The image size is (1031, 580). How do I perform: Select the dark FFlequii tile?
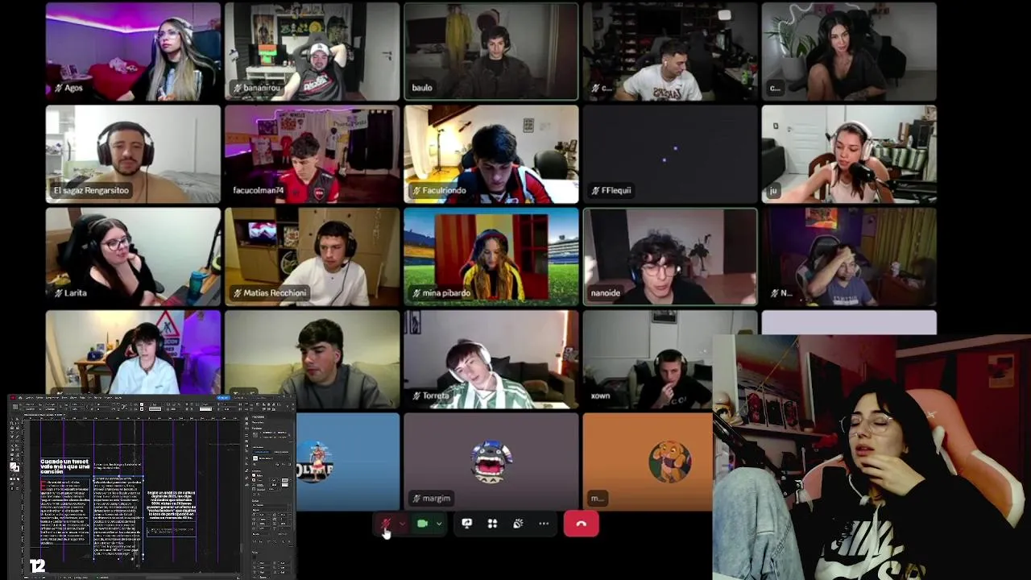tap(669, 154)
